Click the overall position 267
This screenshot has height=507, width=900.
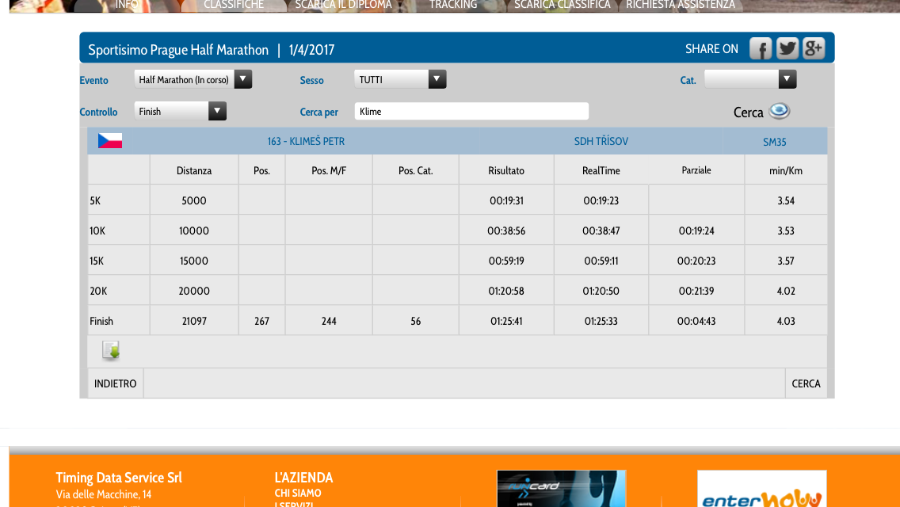261,321
